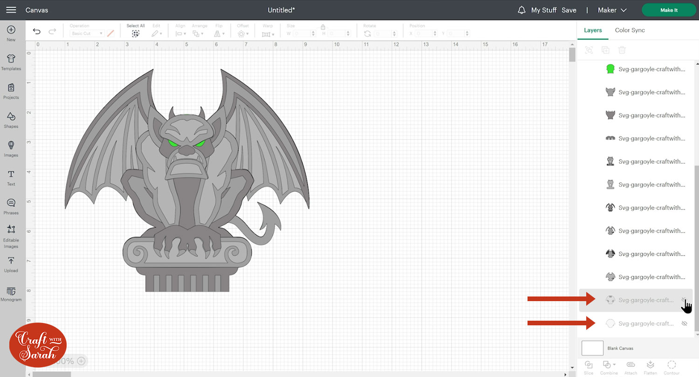The width and height of the screenshot is (699, 377).
Task: Select the Text tool
Action: tap(11, 177)
